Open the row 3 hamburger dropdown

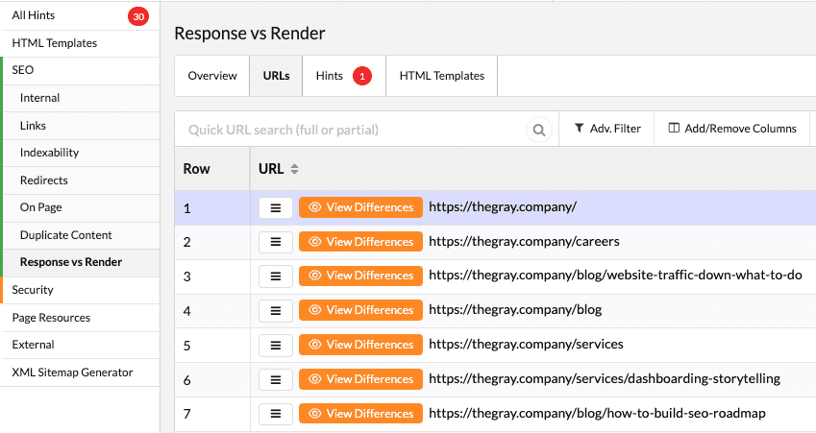276,276
